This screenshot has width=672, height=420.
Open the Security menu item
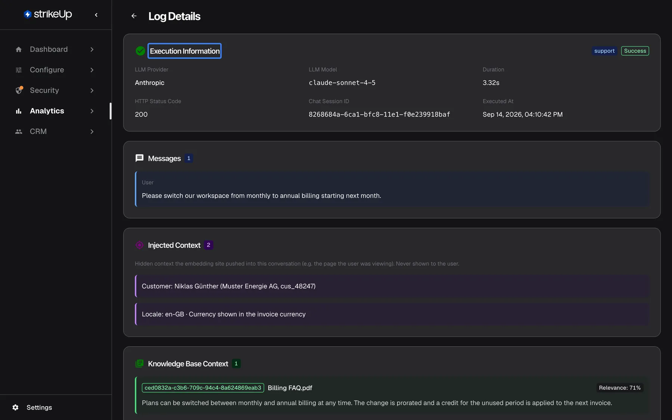click(55, 90)
